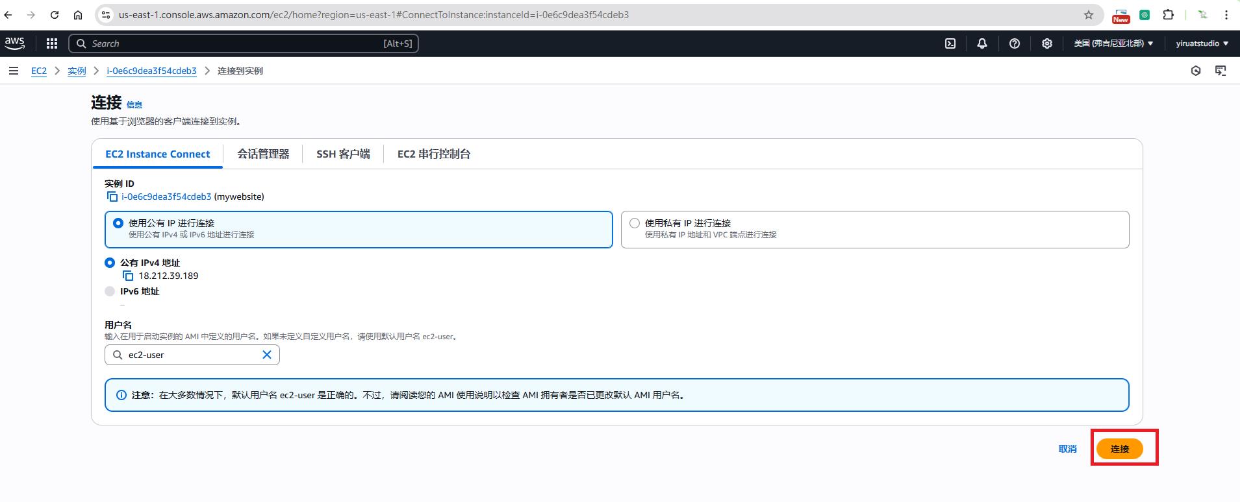
Task: Click the red New extension icon
Action: pos(1121,16)
